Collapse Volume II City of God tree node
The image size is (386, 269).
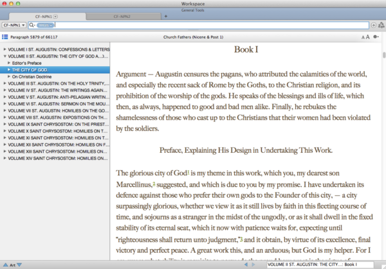click(5, 56)
